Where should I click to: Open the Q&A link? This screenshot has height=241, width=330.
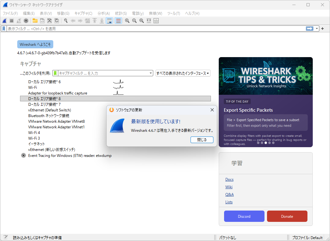[x=229, y=195]
